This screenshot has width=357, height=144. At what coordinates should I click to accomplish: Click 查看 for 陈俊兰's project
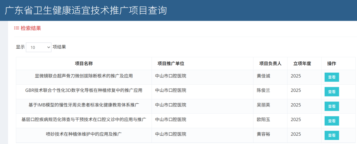pyautogui.click(x=331, y=92)
